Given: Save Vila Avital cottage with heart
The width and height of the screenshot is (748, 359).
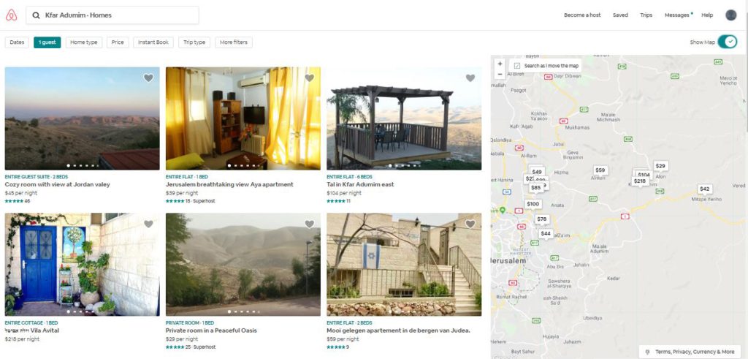Looking at the screenshot, I should coord(148,224).
